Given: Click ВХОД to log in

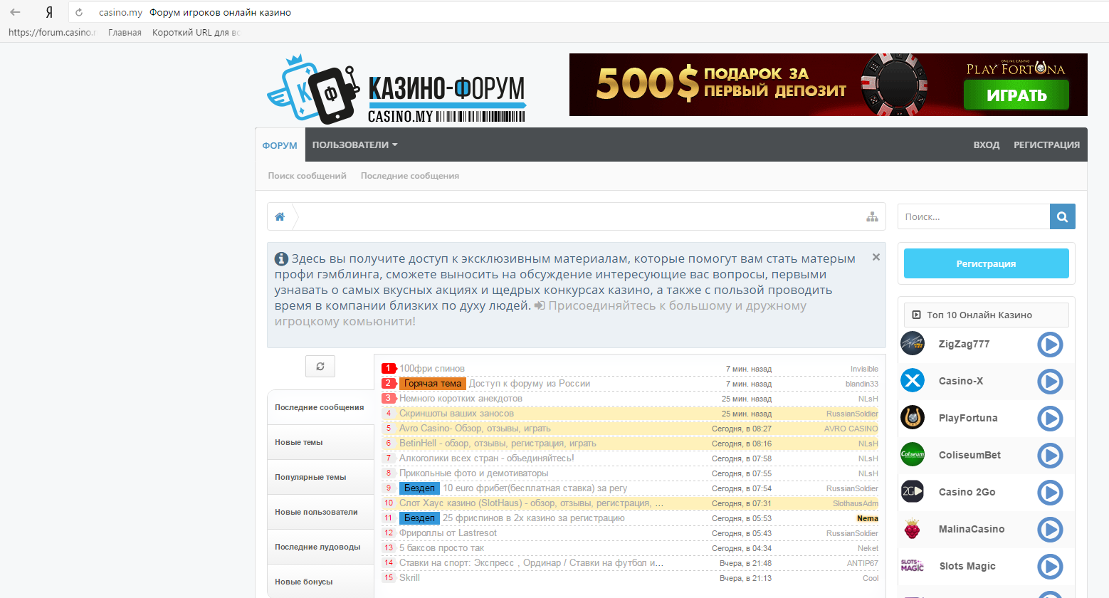Looking at the screenshot, I should [x=987, y=145].
